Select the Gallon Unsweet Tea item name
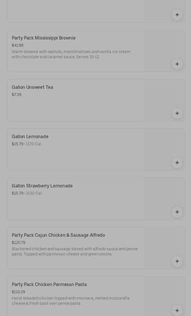The image size is (191, 316). tap(33, 87)
